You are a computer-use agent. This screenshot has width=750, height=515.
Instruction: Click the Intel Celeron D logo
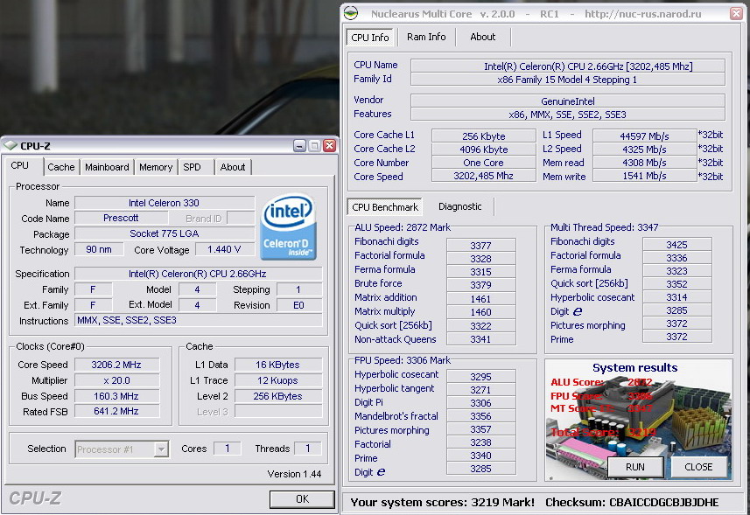coord(288,226)
